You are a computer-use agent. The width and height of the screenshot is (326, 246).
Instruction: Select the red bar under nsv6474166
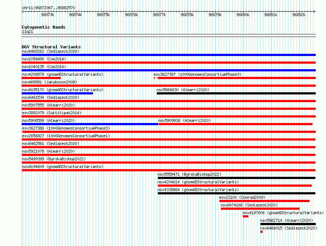click(260, 209)
